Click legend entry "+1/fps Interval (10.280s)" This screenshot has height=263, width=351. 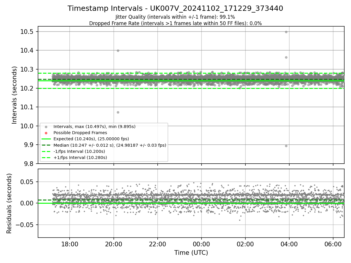[80, 158]
